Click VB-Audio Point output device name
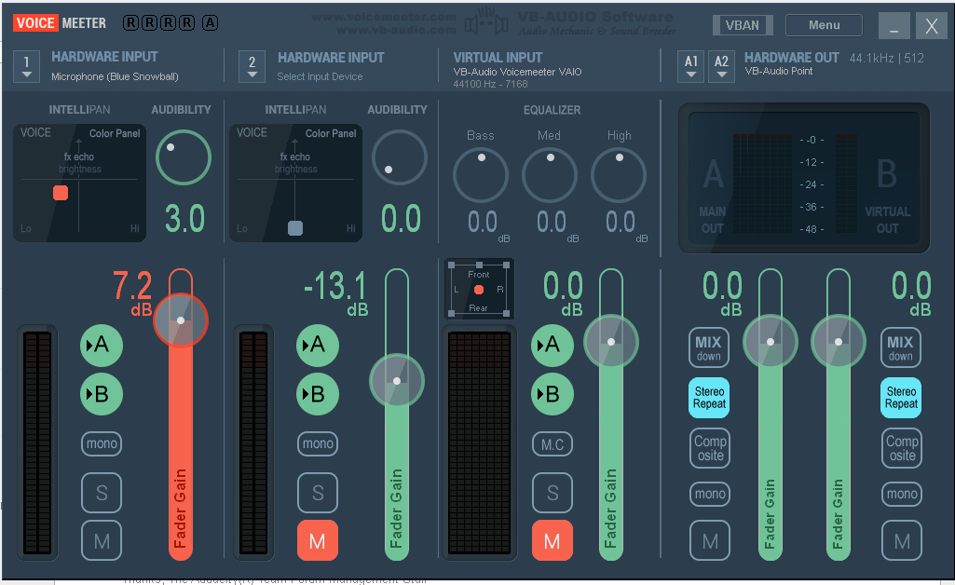955x585 pixels. click(x=778, y=71)
